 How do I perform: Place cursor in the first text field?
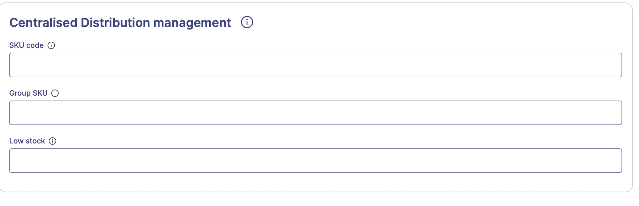click(x=315, y=65)
